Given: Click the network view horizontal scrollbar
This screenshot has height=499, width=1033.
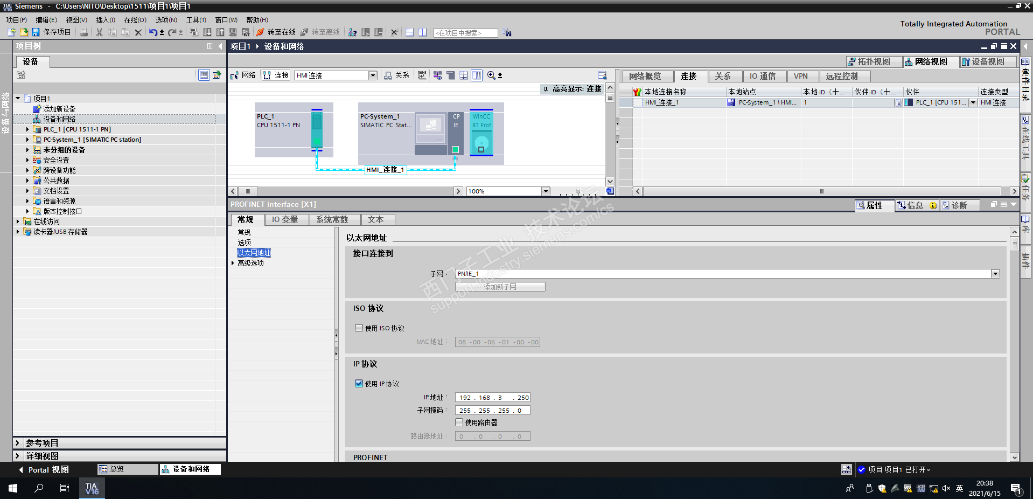Looking at the screenshot, I should [x=346, y=191].
